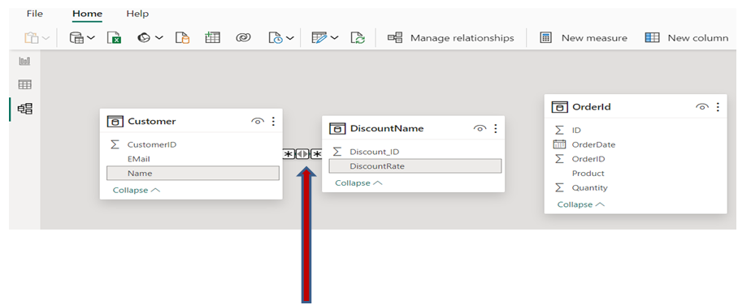Select the Discount_ID field
The height and width of the screenshot is (305, 738).
point(415,152)
